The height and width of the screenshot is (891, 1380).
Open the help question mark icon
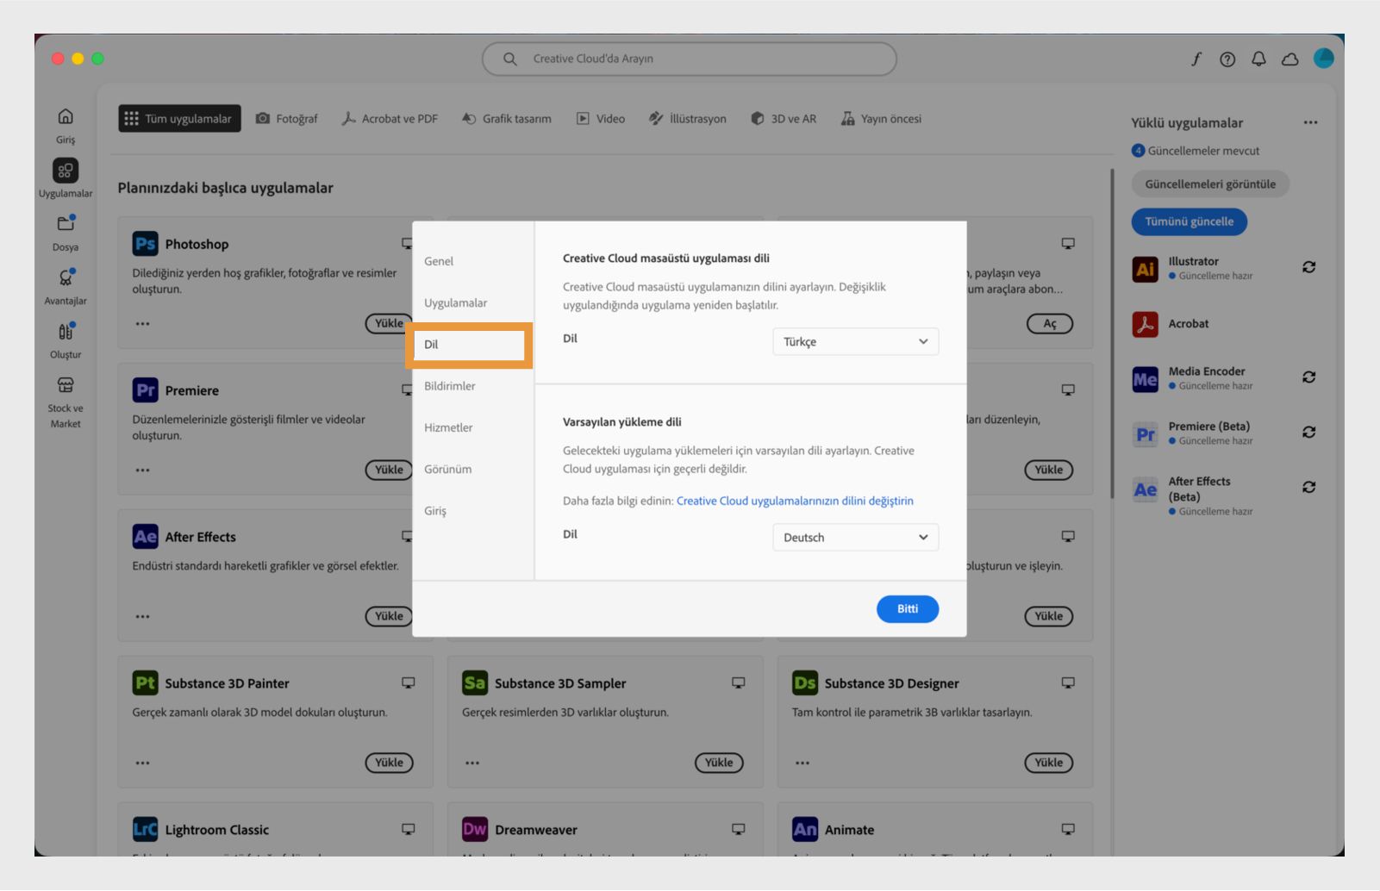click(1227, 59)
